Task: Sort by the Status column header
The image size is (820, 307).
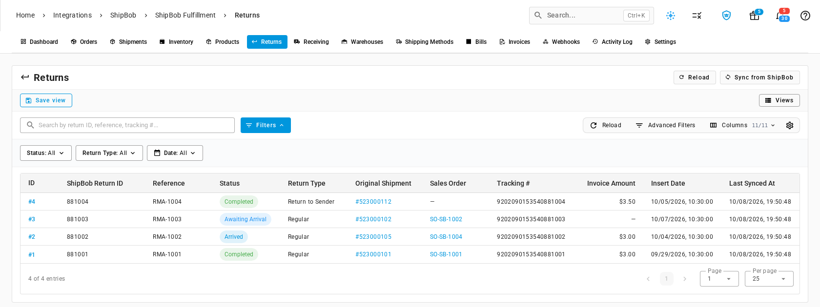Action: tap(229, 183)
